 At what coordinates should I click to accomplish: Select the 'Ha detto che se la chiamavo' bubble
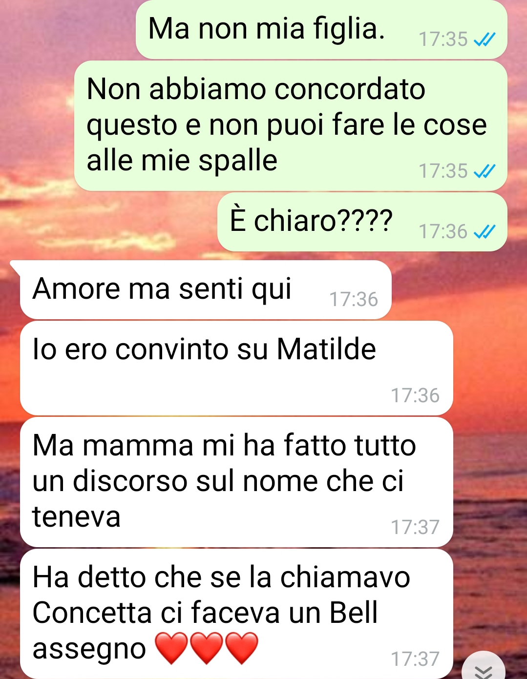coord(236,614)
